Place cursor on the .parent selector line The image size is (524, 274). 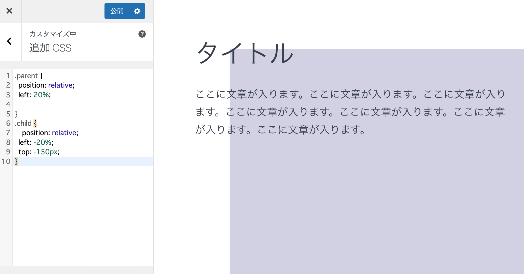[x=26, y=76]
